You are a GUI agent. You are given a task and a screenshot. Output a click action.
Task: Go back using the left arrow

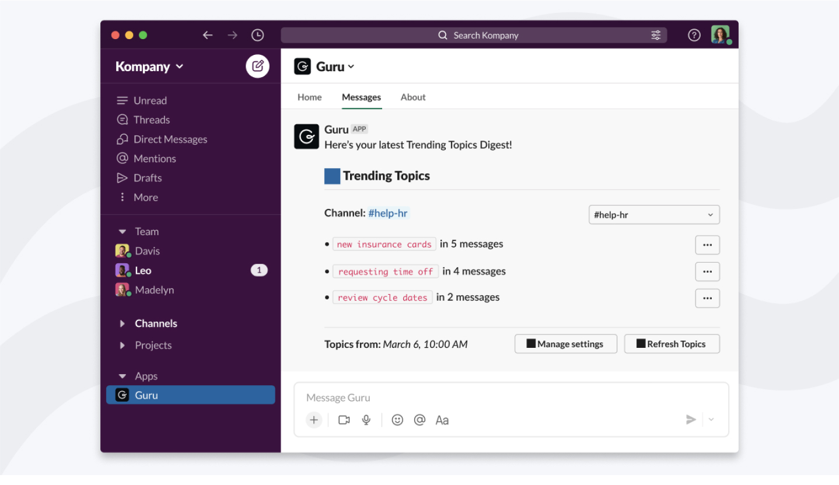(x=208, y=35)
